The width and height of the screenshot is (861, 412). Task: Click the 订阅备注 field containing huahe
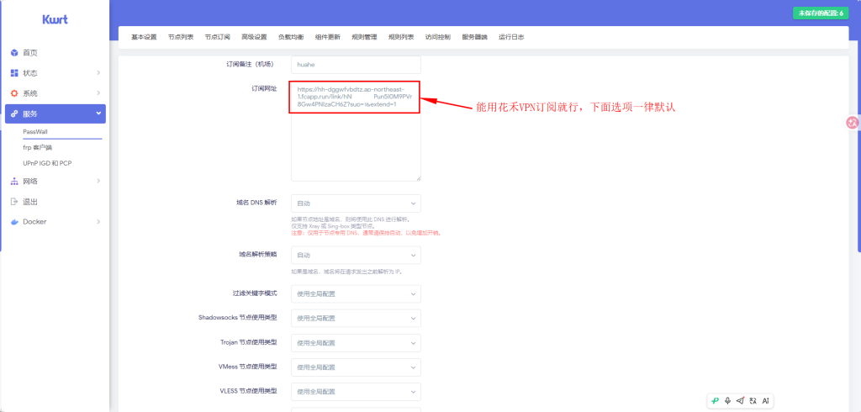[356, 64]
